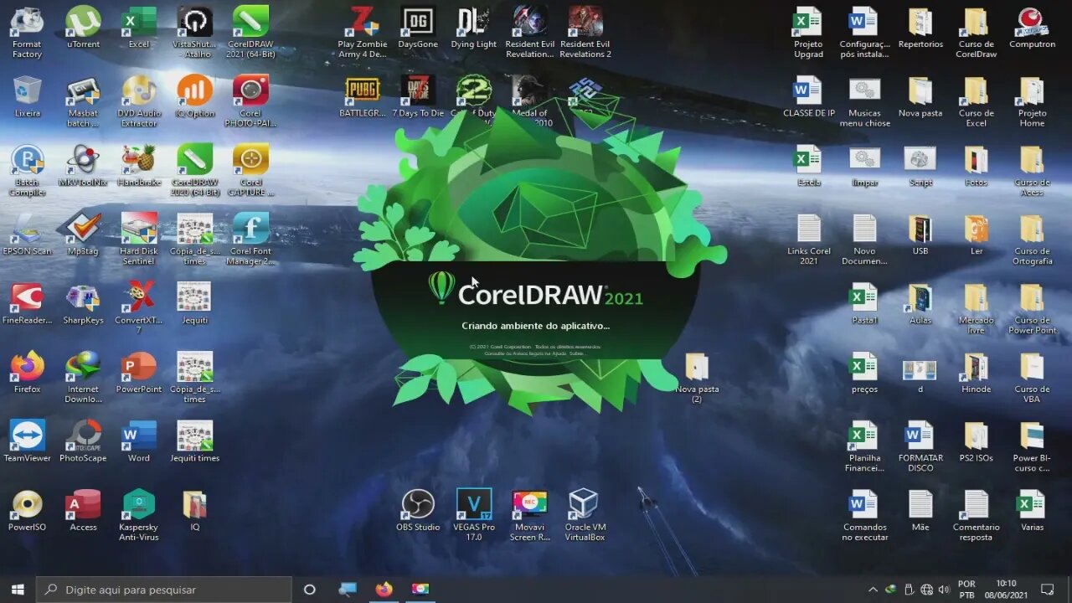Image resolution: width=1072 pixels, height=603 pixels.
Task: Open the Repertorios folder
Action: pos(920,28)
